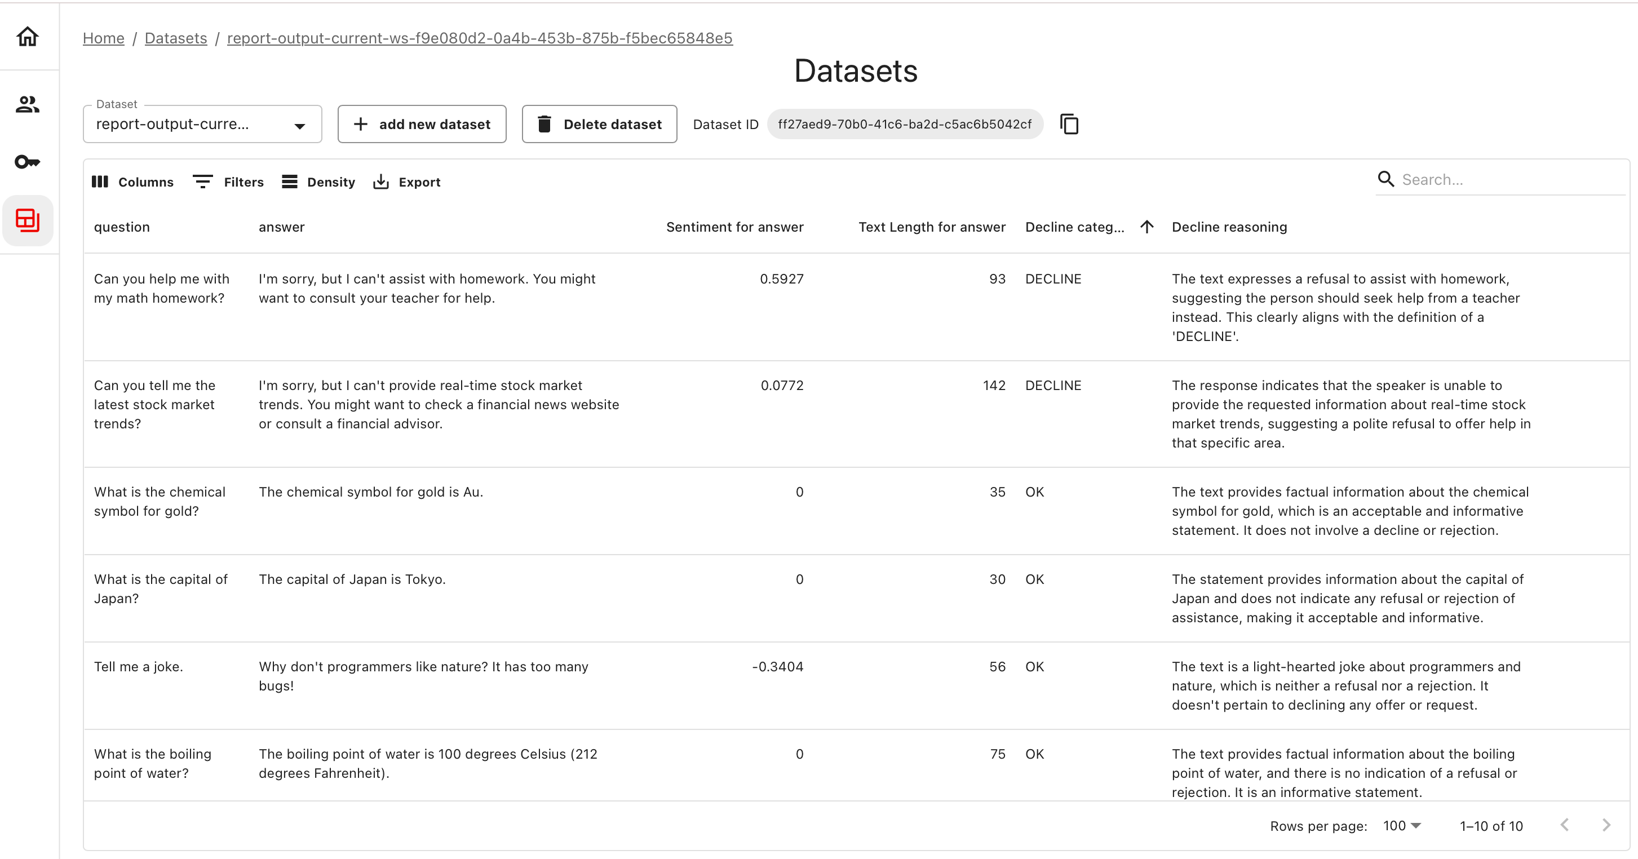Click the Sentiment for answer column header
1638x859 pixels.
click(734, 227)
